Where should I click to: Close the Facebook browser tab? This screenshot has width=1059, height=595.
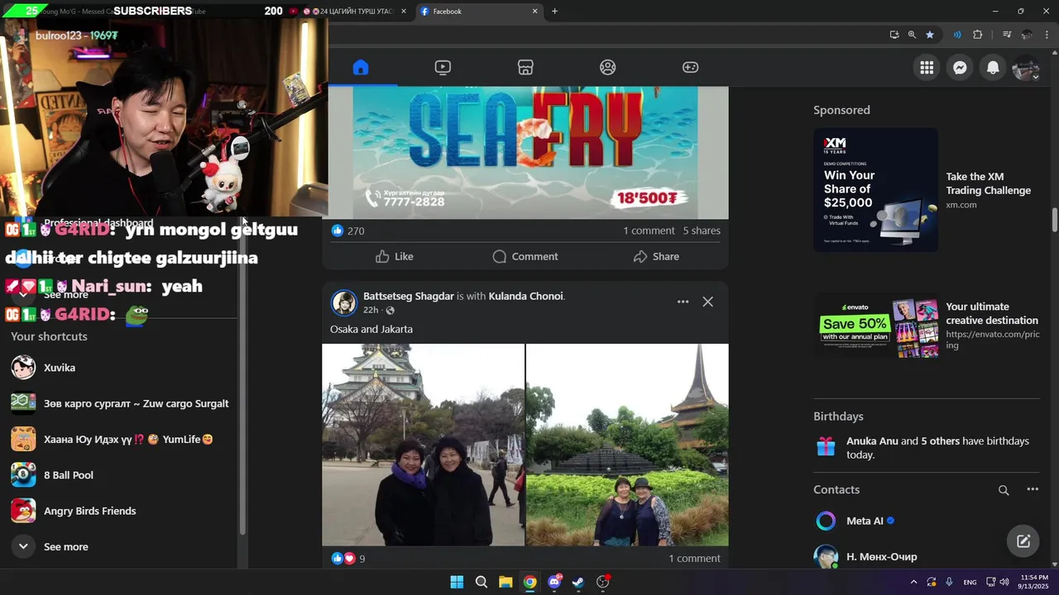pos(534,12)
